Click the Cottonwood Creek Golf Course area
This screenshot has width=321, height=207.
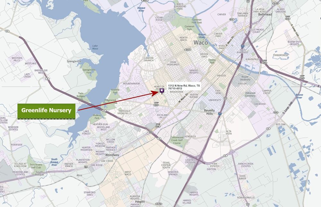(177, 140)
